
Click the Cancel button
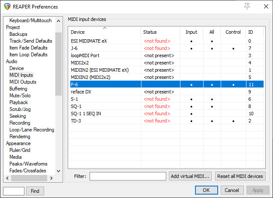[x=232, y=190]
